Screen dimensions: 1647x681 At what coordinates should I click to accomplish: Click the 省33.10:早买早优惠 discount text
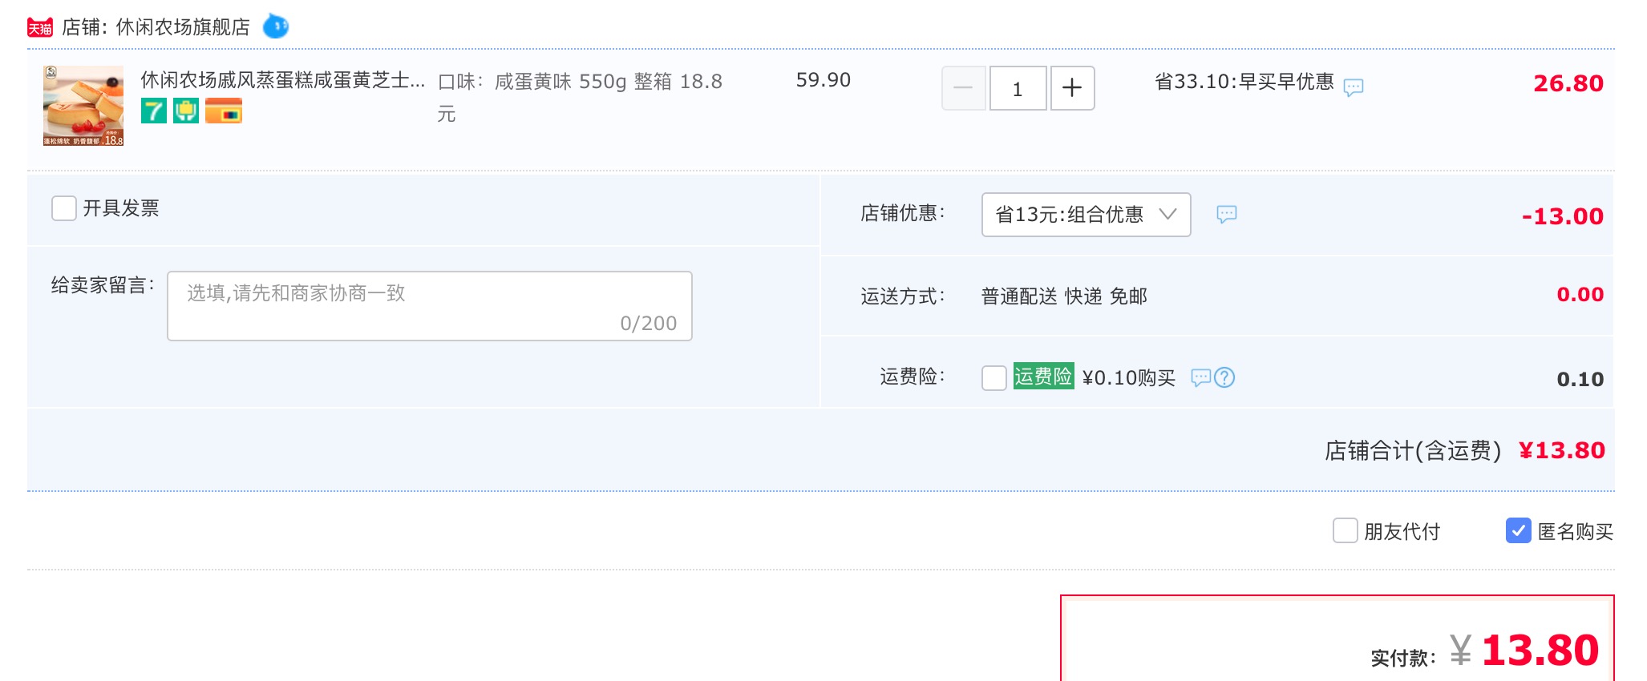1244,82
